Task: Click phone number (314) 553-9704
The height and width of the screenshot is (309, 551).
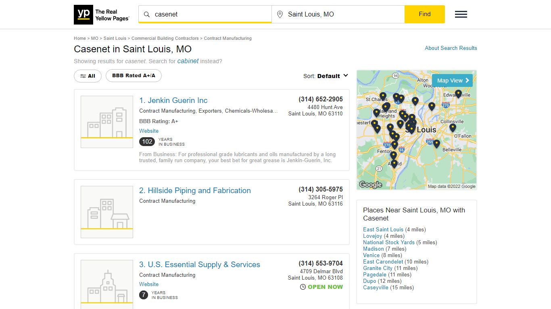Action: click(x=321, y=264)
